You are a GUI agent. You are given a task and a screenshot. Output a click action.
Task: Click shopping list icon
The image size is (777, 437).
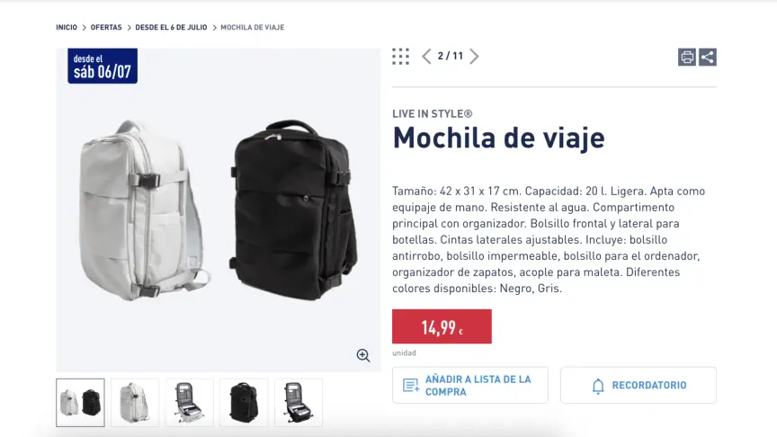[411, 385]
